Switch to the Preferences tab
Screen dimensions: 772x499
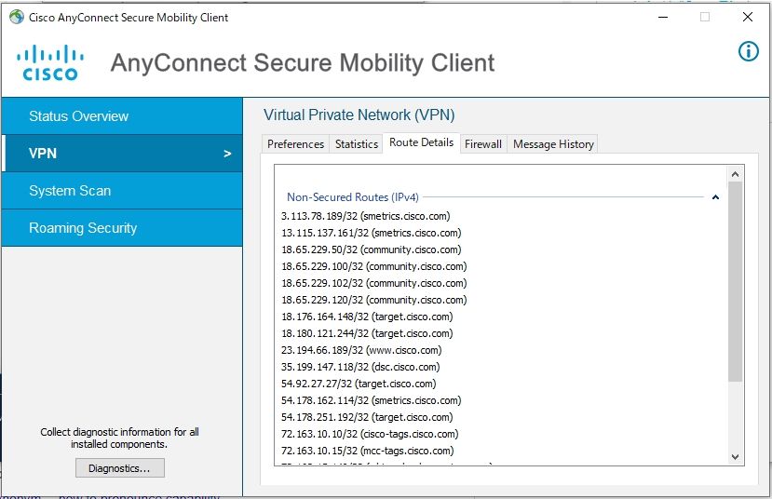click(x=295, y=144)
